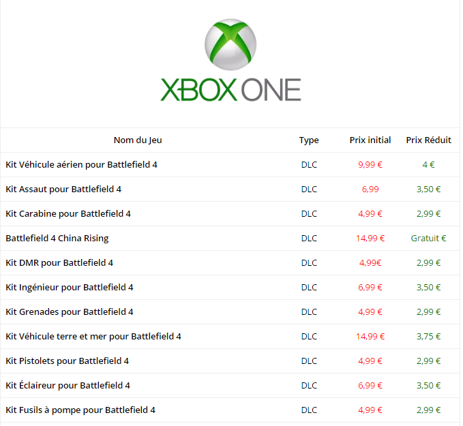Click the Prix Réduit column header
Viewport: 463px width, 426px height.
(x=428, y=140)
